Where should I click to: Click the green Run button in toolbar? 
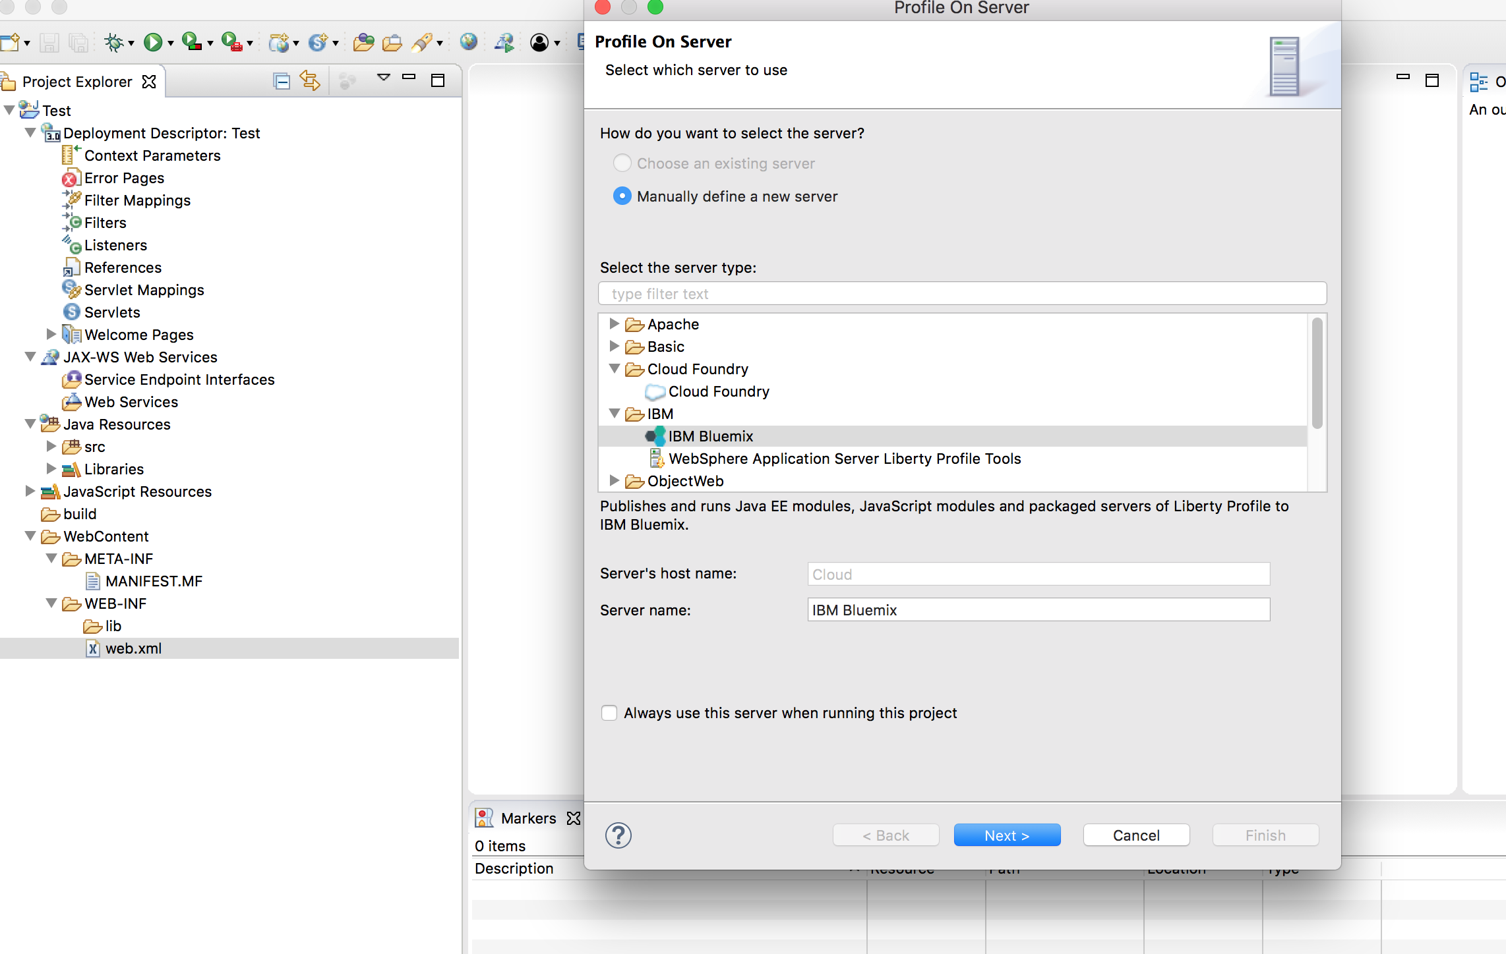click(153, 43)
